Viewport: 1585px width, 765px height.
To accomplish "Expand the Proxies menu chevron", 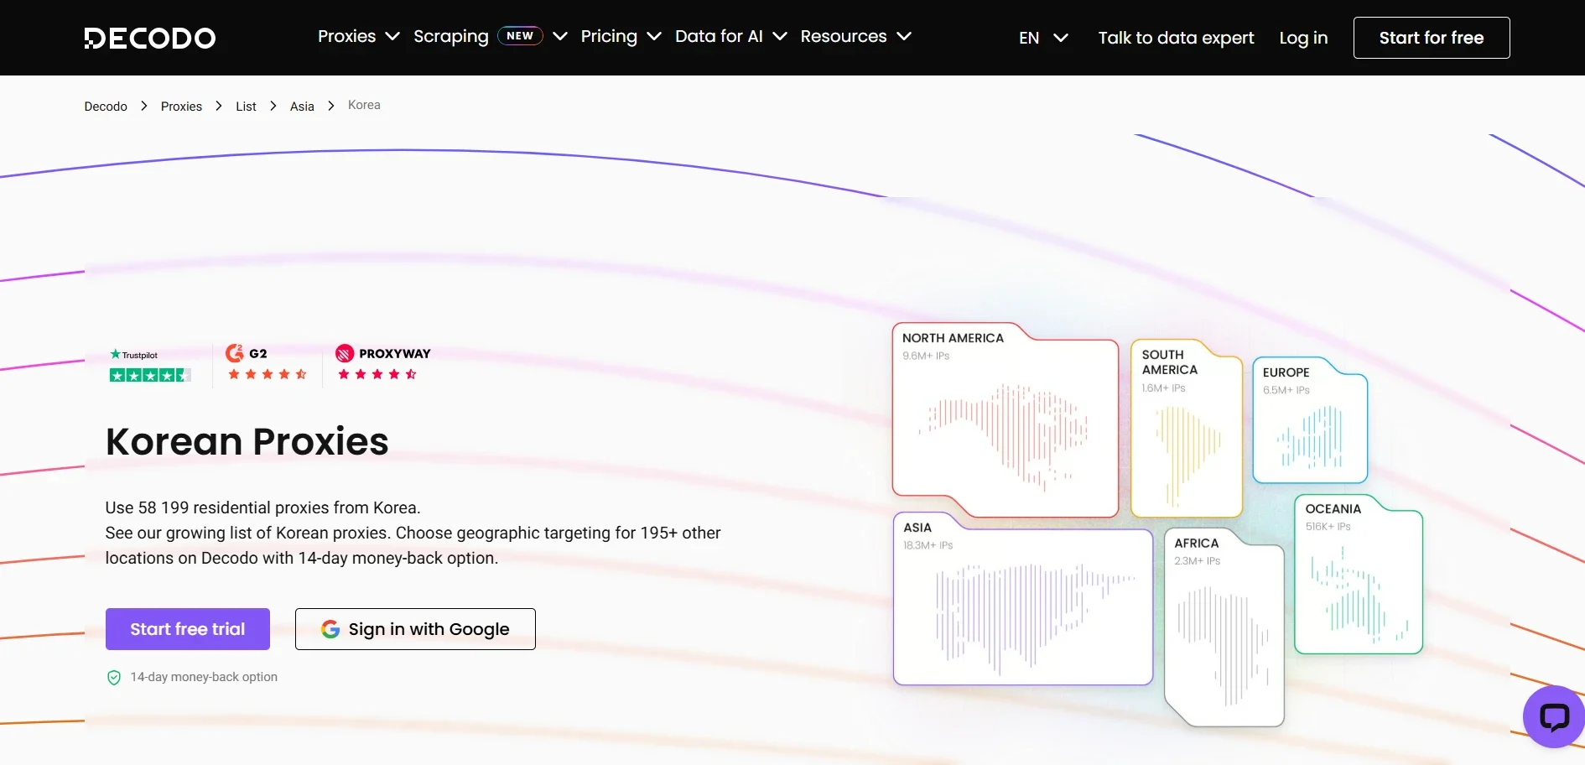I will point(392,37).
